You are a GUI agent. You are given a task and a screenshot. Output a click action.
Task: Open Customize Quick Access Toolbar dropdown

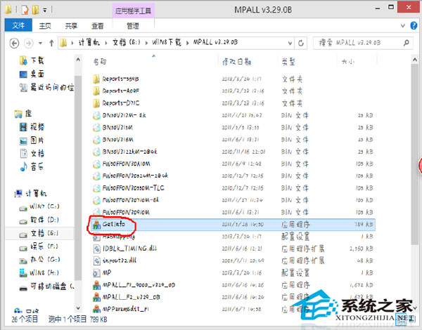pyautogui.click(x=45, y=11)
